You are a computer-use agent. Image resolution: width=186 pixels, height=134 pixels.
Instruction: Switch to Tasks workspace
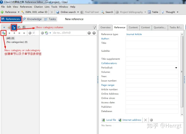point(50,19)
